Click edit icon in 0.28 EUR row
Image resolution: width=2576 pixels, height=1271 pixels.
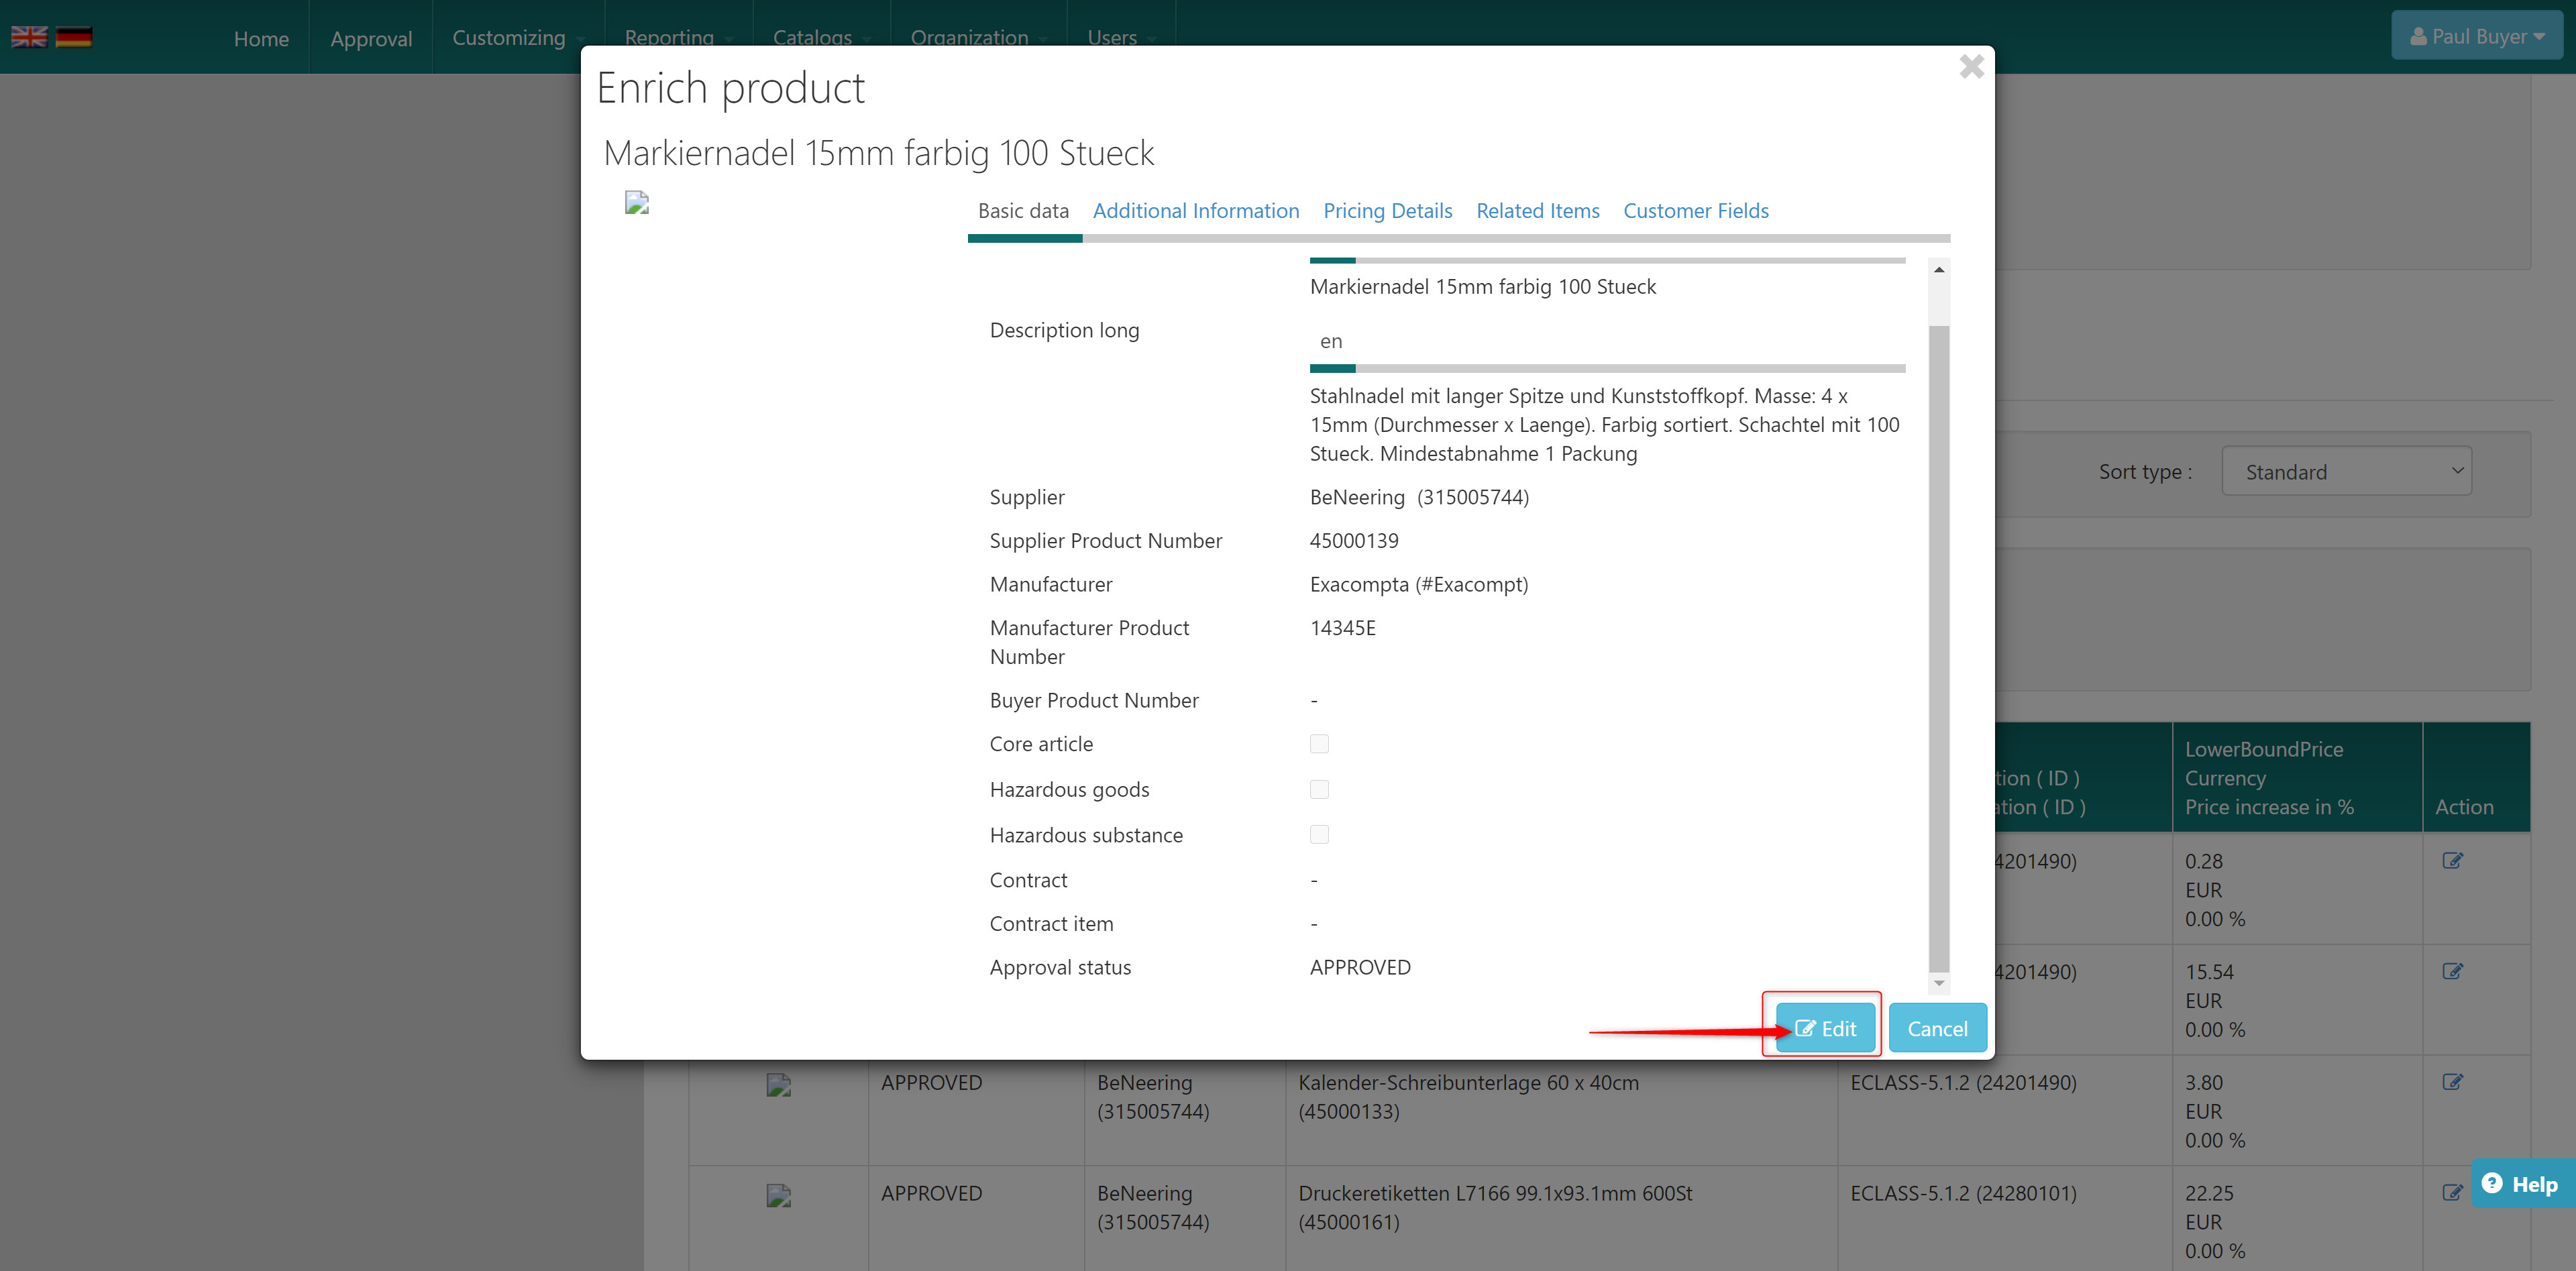click(2452, 860)
